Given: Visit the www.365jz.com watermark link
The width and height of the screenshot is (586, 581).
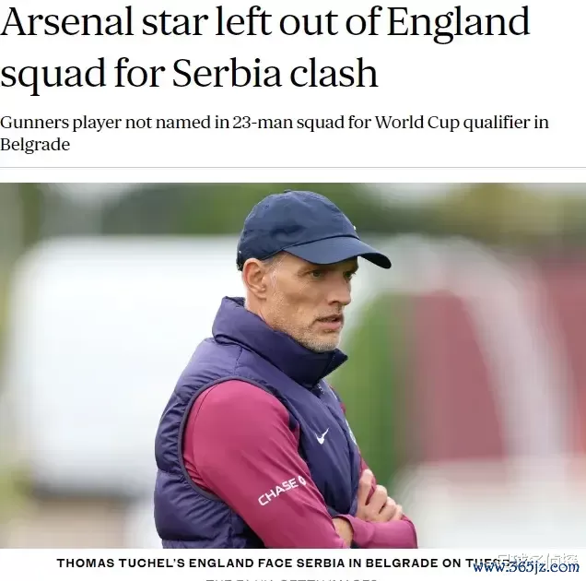Looking at the screenshot, I should tap(525, 567).
